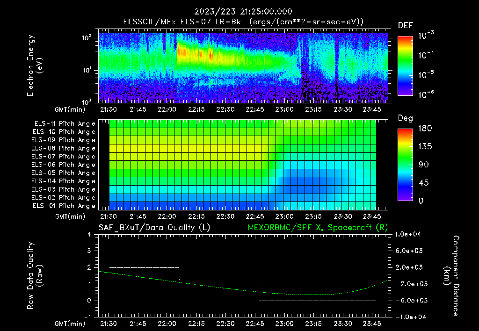Viewport: 479px width, 331px height.
Task: Select the Raw Data Quality axis label
Action: 34,276
